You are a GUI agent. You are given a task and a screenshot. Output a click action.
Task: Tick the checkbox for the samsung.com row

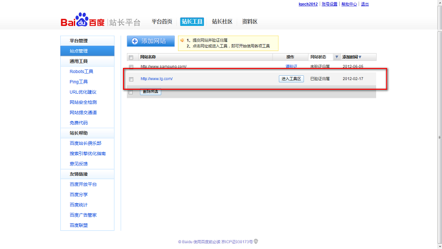131,67
